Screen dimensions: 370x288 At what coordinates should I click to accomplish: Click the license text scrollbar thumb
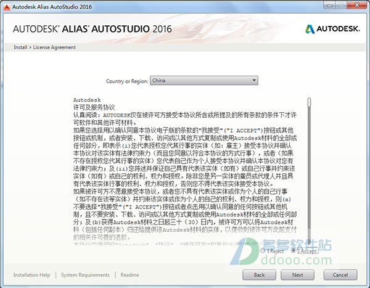(x=309, y=102)
